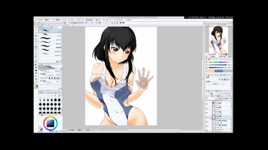This screenshot has height=150, width=268.
Task: Click the Layer color effect icon in Layer Property
Action: click(228, 79)
